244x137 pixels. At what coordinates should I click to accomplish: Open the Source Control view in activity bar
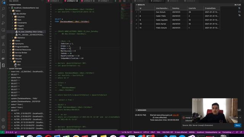[3, 16]
